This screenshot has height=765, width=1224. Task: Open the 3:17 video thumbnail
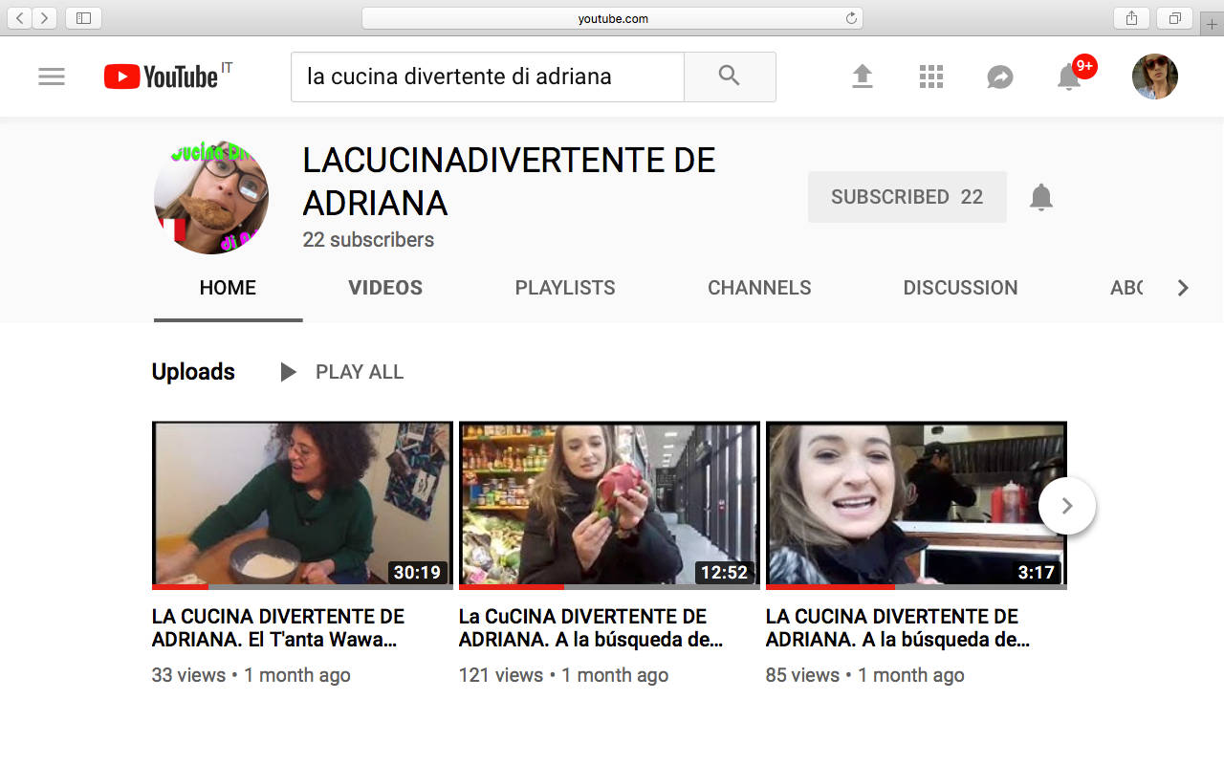click(916, 503)
